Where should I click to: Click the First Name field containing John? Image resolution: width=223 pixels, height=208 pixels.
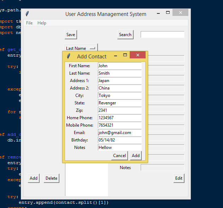(119, 66)
